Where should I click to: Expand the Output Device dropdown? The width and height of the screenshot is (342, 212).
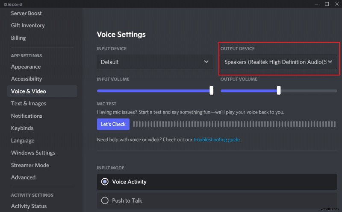[x=279, y=62]
